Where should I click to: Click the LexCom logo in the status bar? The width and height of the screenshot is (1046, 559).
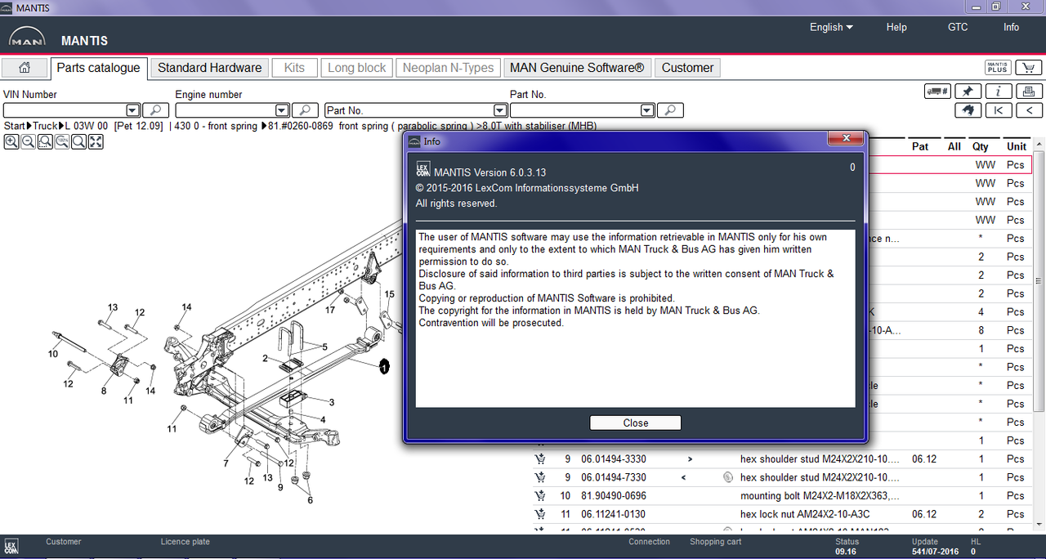[11, 547]
